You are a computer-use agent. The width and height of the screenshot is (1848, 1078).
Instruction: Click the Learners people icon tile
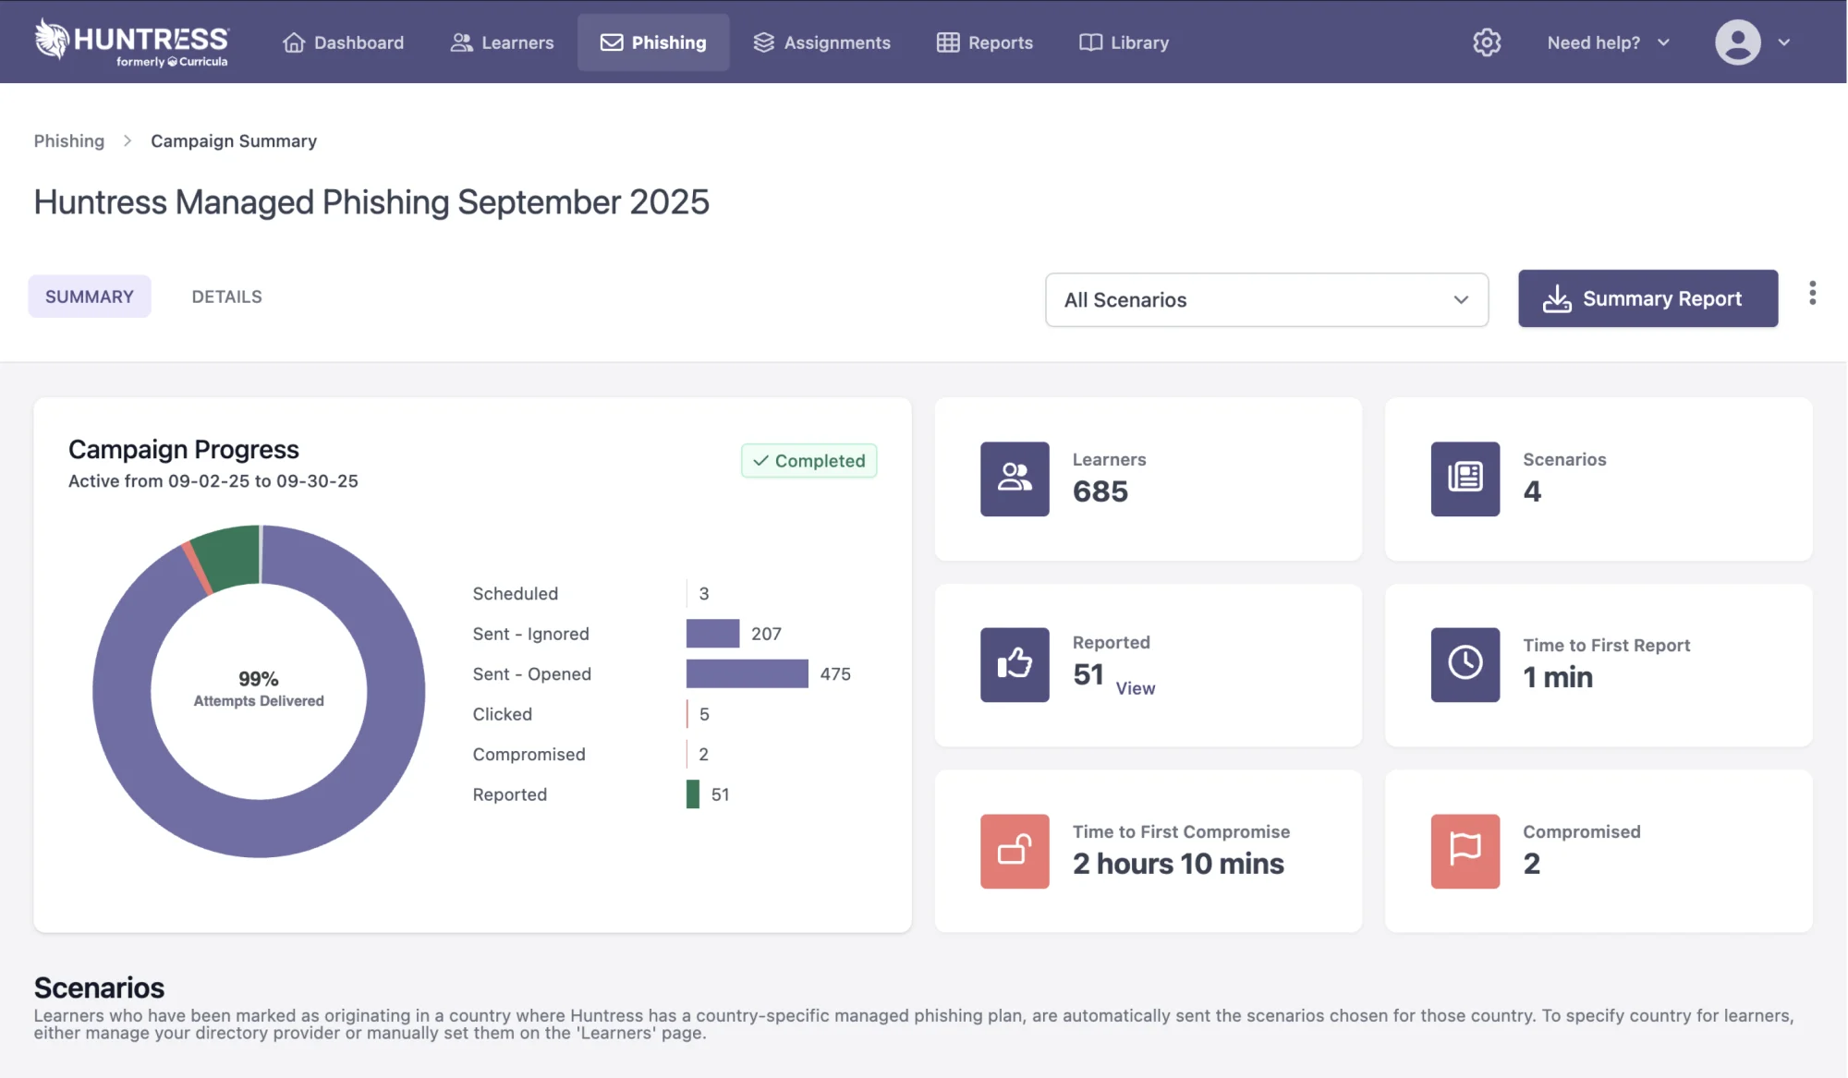tap(1015, 478)
